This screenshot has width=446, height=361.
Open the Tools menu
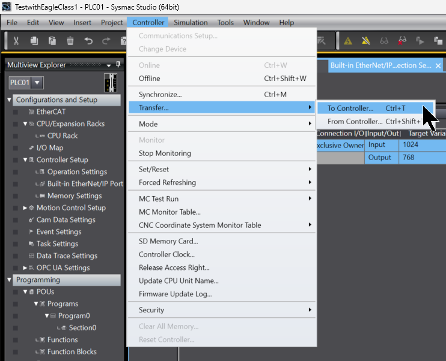[225, 22]
